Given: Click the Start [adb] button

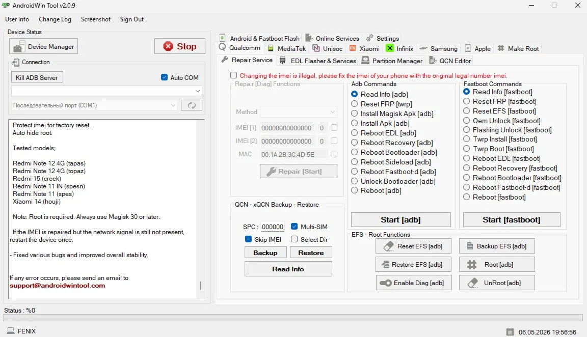Looking at the screenshot, I should [x=401, y=220].
